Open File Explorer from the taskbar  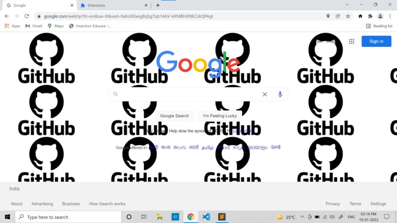coord(160,217)
